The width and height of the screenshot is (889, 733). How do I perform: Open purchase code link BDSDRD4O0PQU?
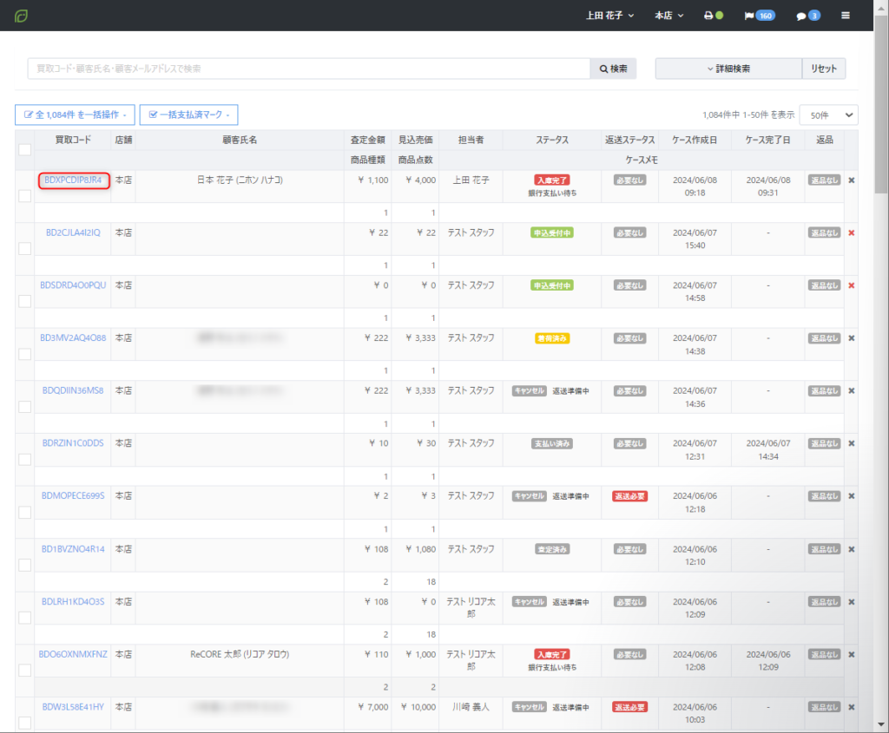[x=73, y=285]
